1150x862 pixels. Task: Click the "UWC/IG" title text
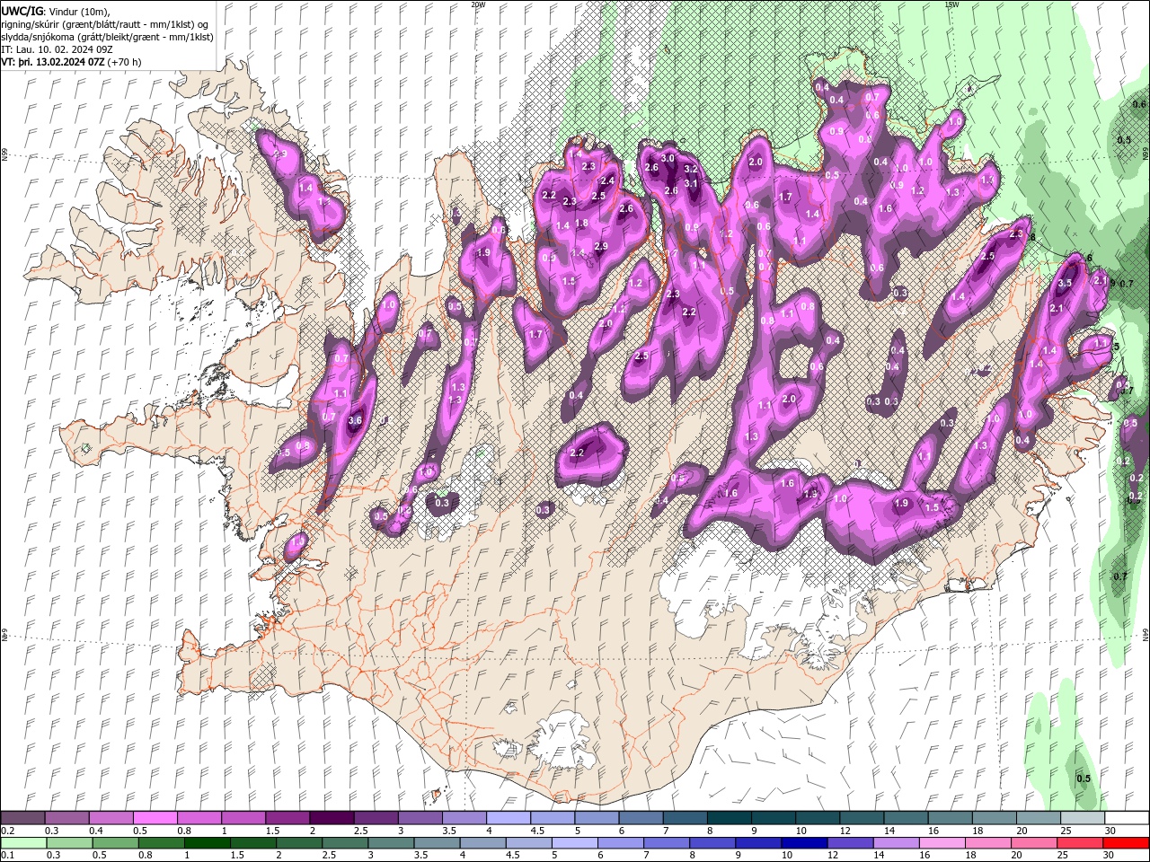point(21,11)
